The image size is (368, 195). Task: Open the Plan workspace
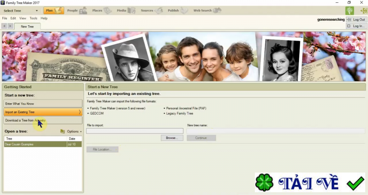click(x=54, y=10)
